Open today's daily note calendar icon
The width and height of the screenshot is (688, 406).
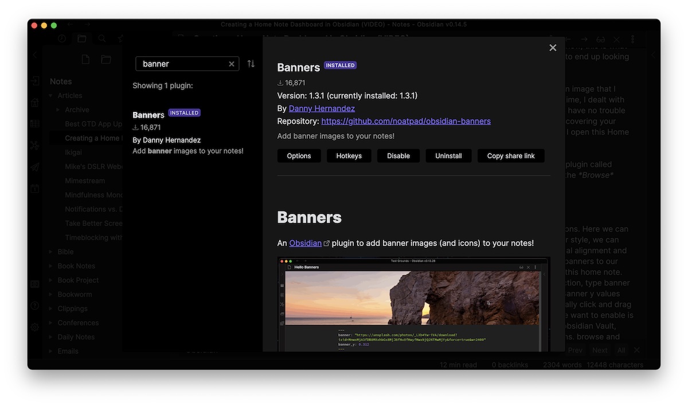click(x=35, y=188)
